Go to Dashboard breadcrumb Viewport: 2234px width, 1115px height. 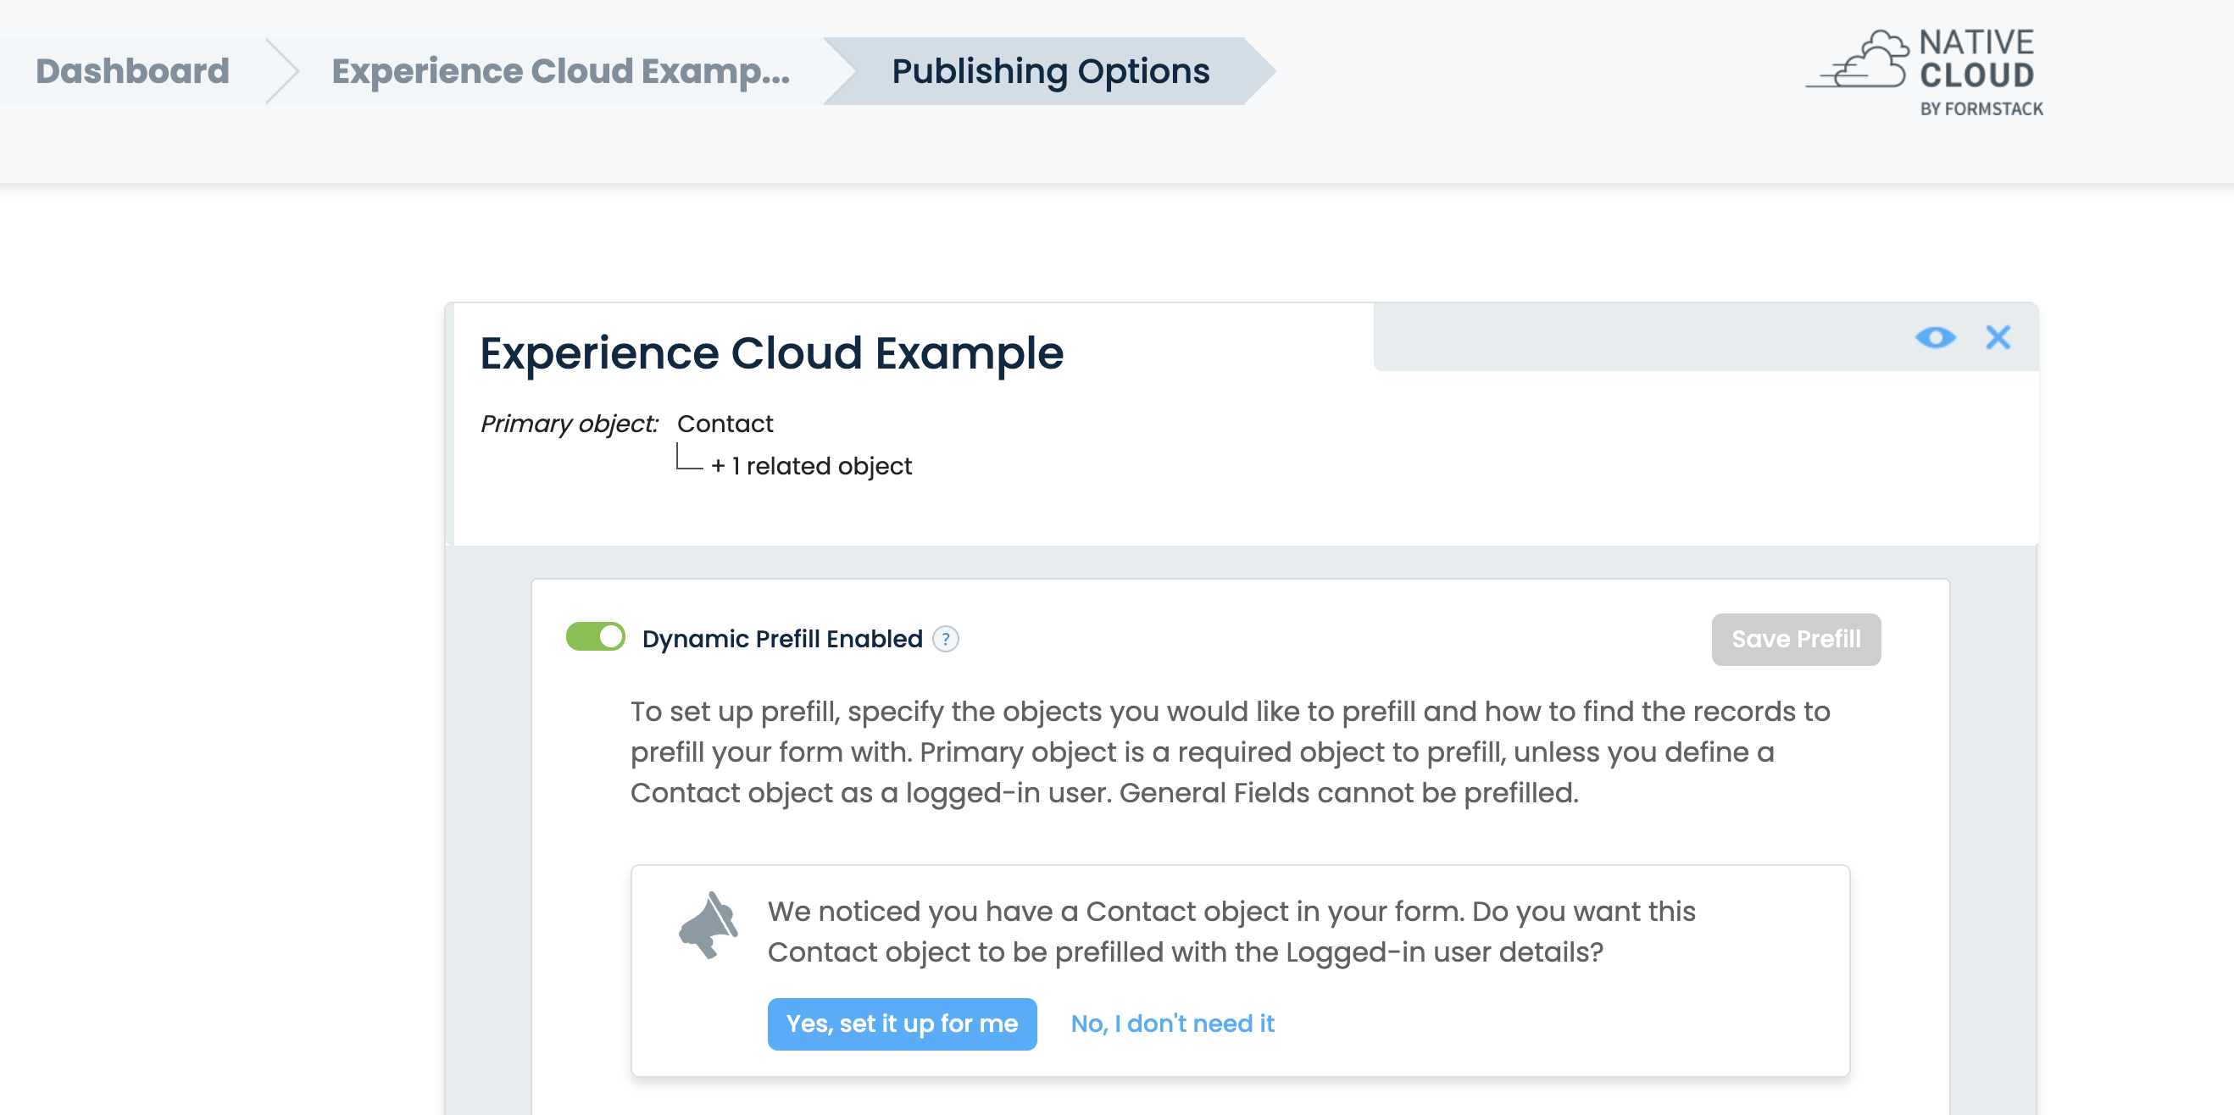(x=133, y=71)
